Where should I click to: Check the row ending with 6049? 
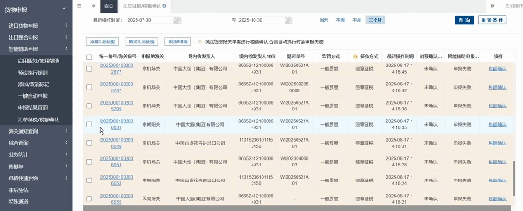[89, 143]
